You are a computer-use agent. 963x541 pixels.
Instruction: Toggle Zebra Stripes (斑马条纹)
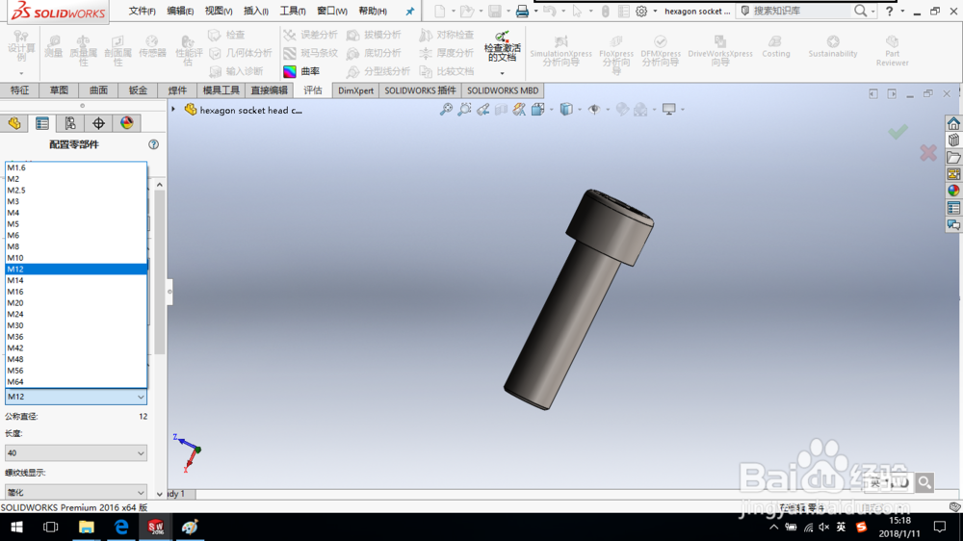click(310, 53)
